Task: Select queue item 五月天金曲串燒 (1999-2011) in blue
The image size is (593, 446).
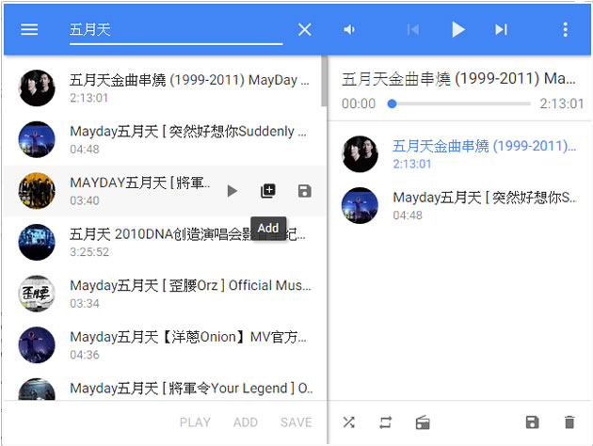Action: coord(459,154)
